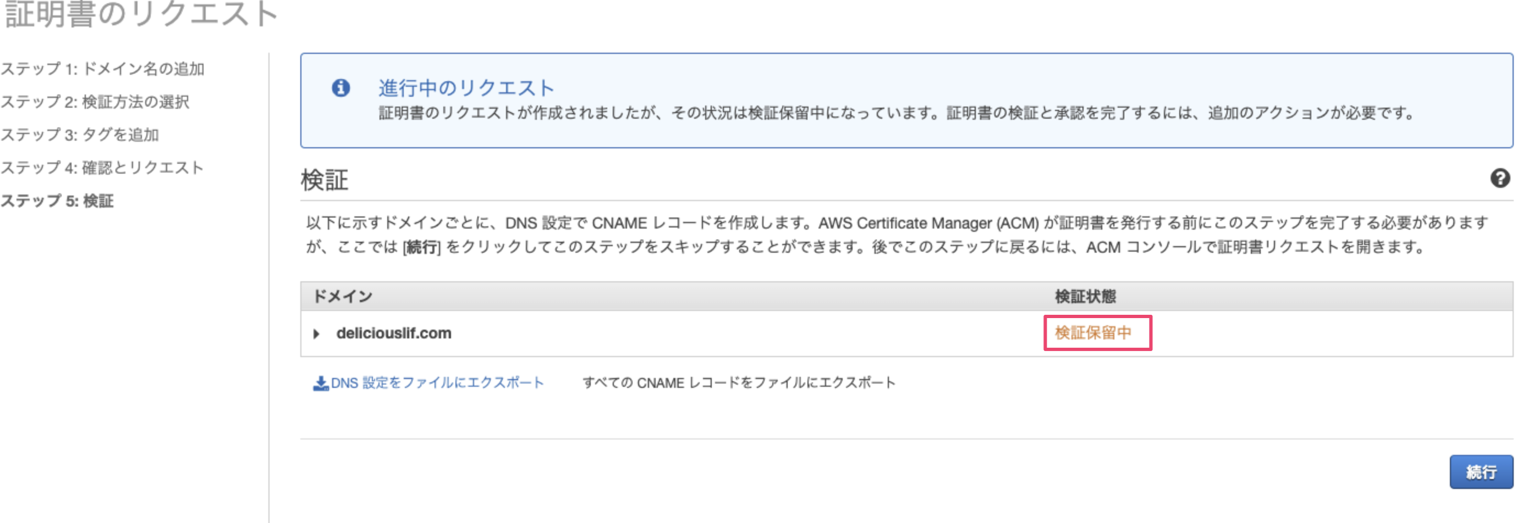This screenshot has width=1539, height=523.
Task: Open help via the question mark icon
Action: 1499,178
